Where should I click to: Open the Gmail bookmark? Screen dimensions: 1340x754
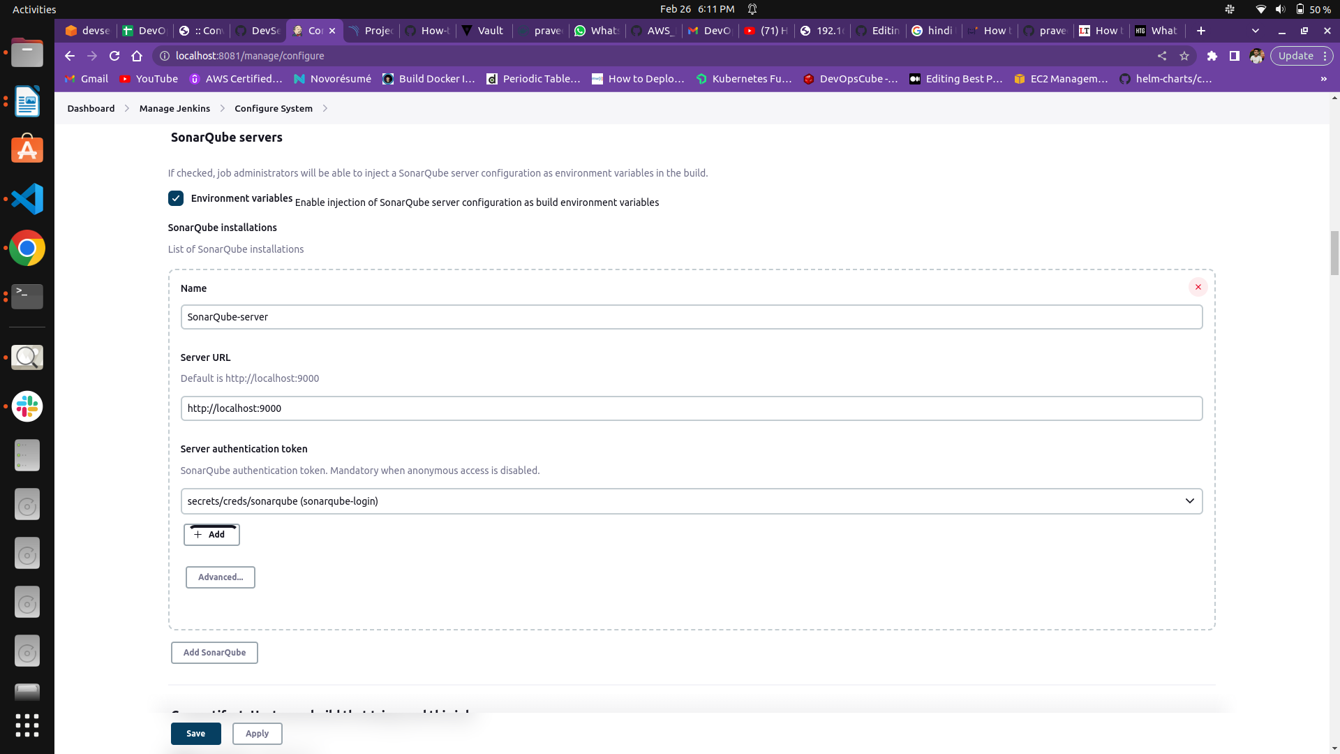coord(87,79)
